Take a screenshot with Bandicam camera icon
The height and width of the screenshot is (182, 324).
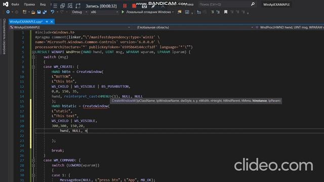144,6
